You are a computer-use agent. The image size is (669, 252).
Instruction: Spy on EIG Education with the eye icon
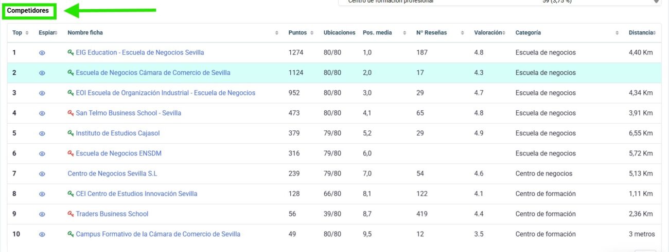[x=42, y=53]
